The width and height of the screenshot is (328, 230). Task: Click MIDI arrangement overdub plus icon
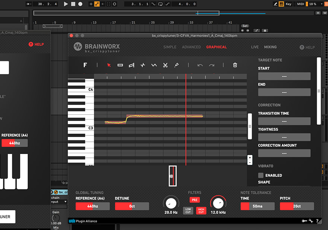click(x=91, y=4)
